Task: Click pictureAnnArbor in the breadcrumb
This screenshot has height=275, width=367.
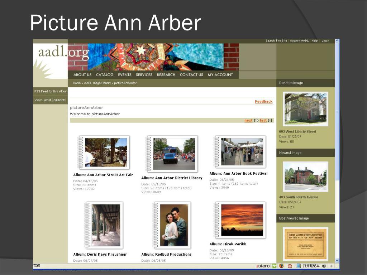Action: point(125,83)
